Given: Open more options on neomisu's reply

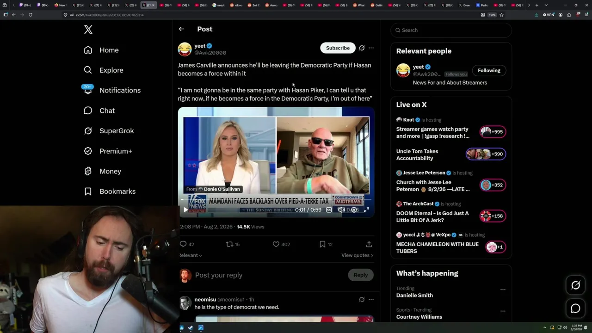Looking at the screenshot, I should click(x=371, y=300).
